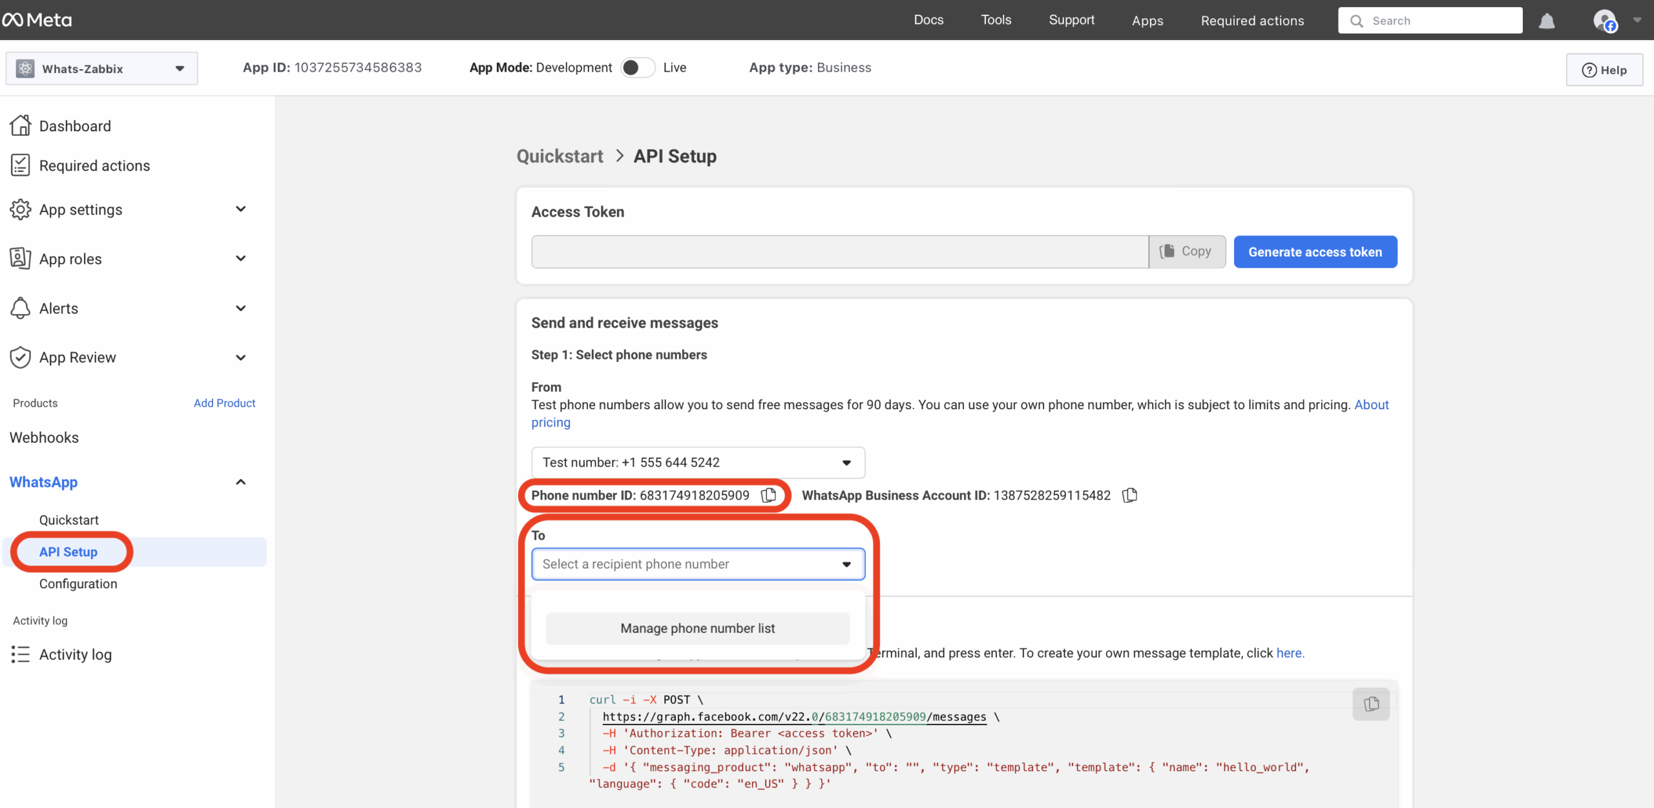This screenshot has width=1654, height=808.
Task: Click the search magnifier icon
Action: click(x=1357, y=21)
